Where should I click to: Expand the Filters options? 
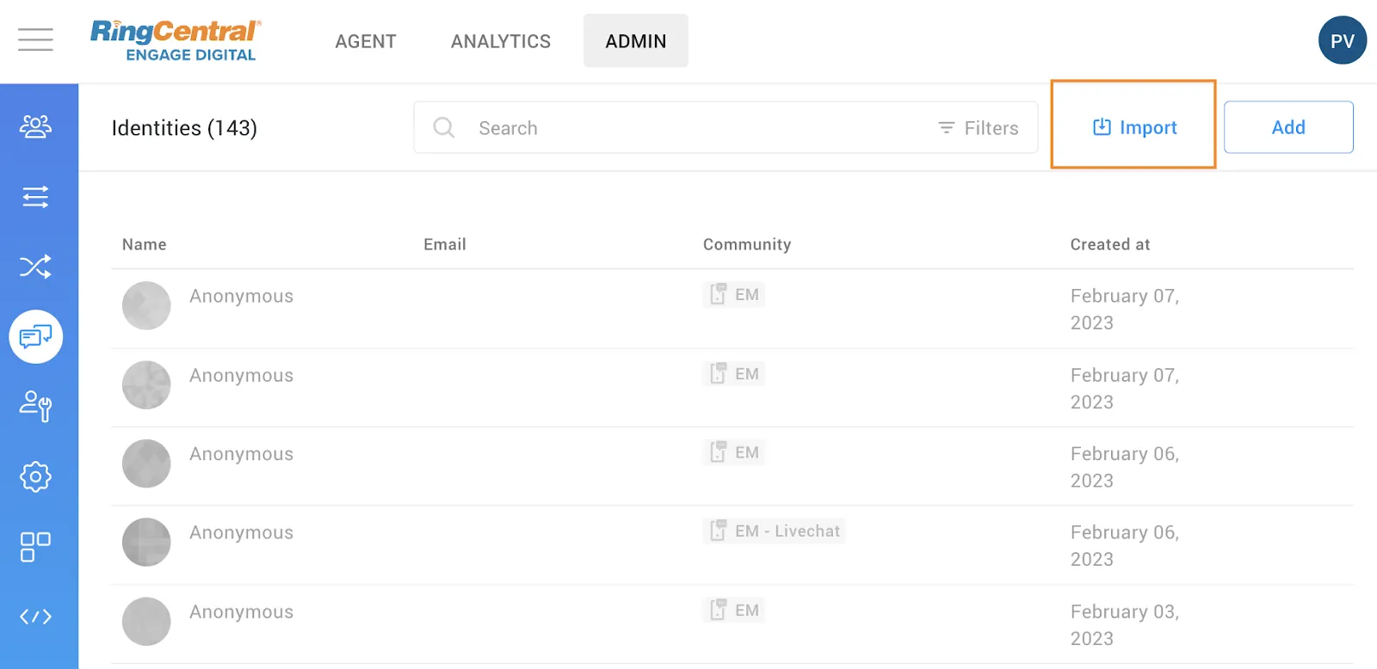(x=979, y=128)
